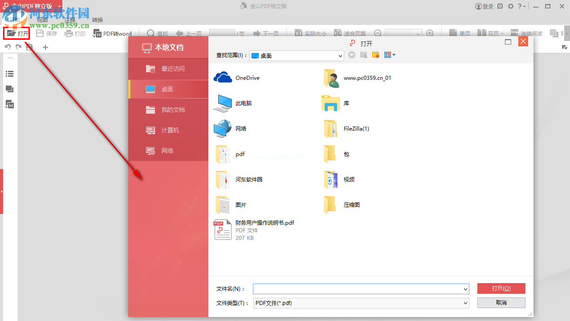Select 我的文档 in dialog sidebar
The height and width of the screenshot is (321, 570).
pos(168,110)
